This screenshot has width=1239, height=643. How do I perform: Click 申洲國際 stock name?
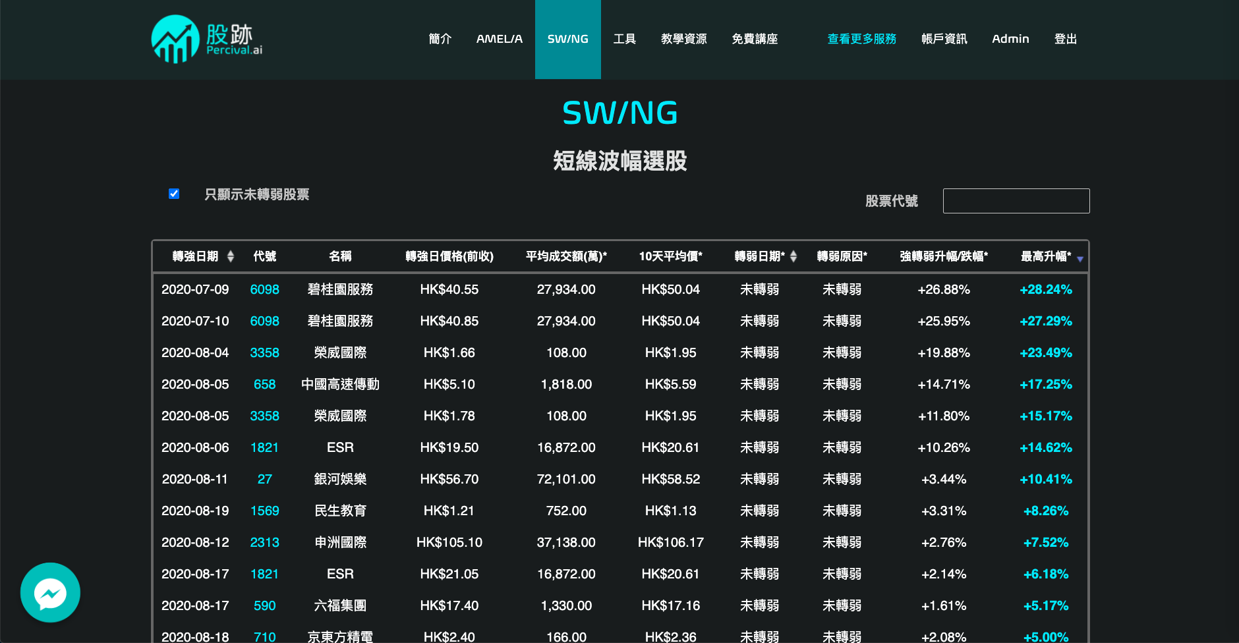point(340,542)
